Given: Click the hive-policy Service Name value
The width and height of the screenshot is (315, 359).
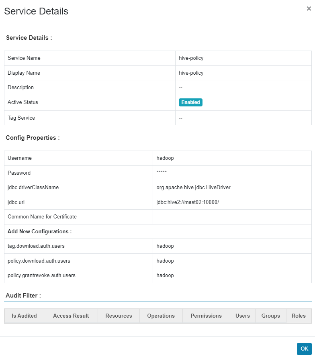Looking at the screenshot, I should tap(191, 58).
